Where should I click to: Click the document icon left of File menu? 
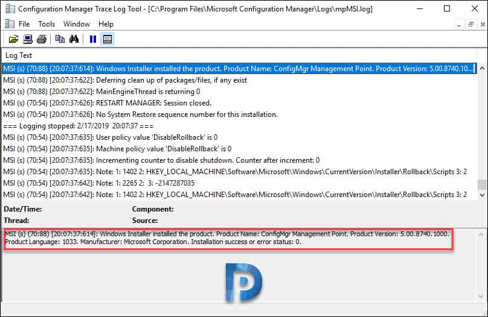coord(10,24)
